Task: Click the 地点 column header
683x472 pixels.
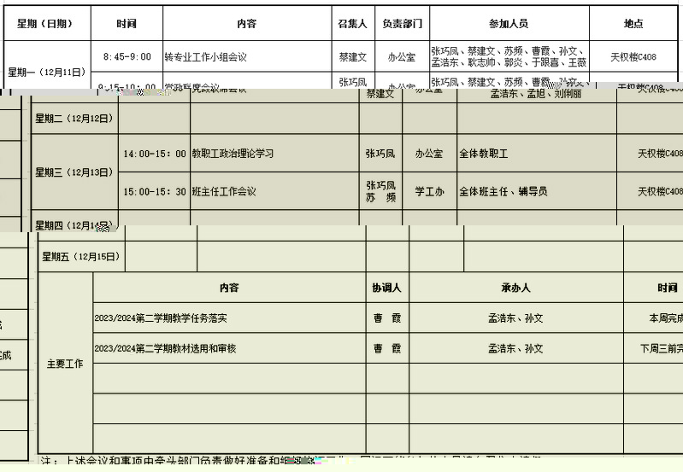Action: (633, 24)
